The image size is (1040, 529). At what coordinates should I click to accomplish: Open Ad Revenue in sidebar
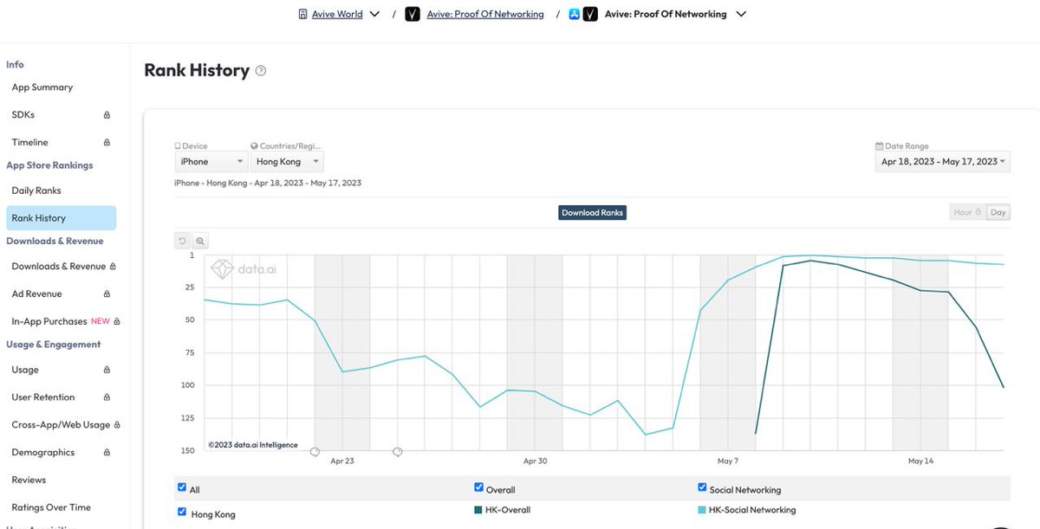(x=37, y=294)
